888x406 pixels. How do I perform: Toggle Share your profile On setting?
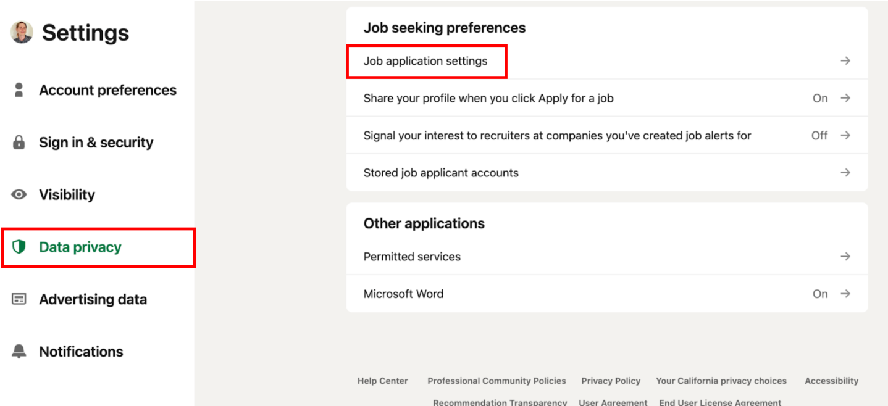[820, 98]
